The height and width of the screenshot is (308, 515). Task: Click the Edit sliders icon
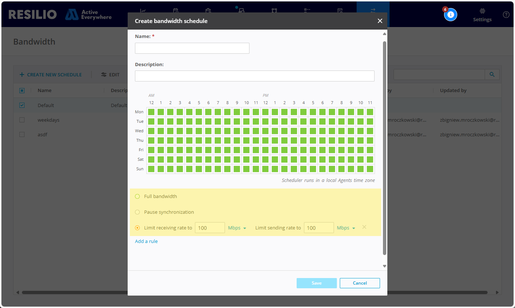tap(104, 75)
